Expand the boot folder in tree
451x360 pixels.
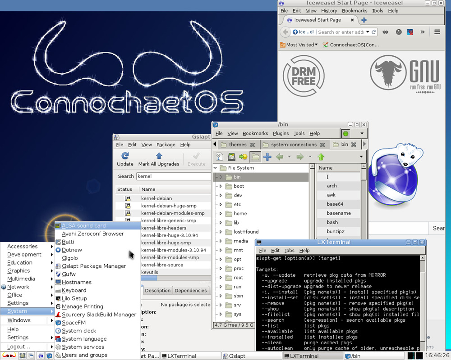point(221,186)
